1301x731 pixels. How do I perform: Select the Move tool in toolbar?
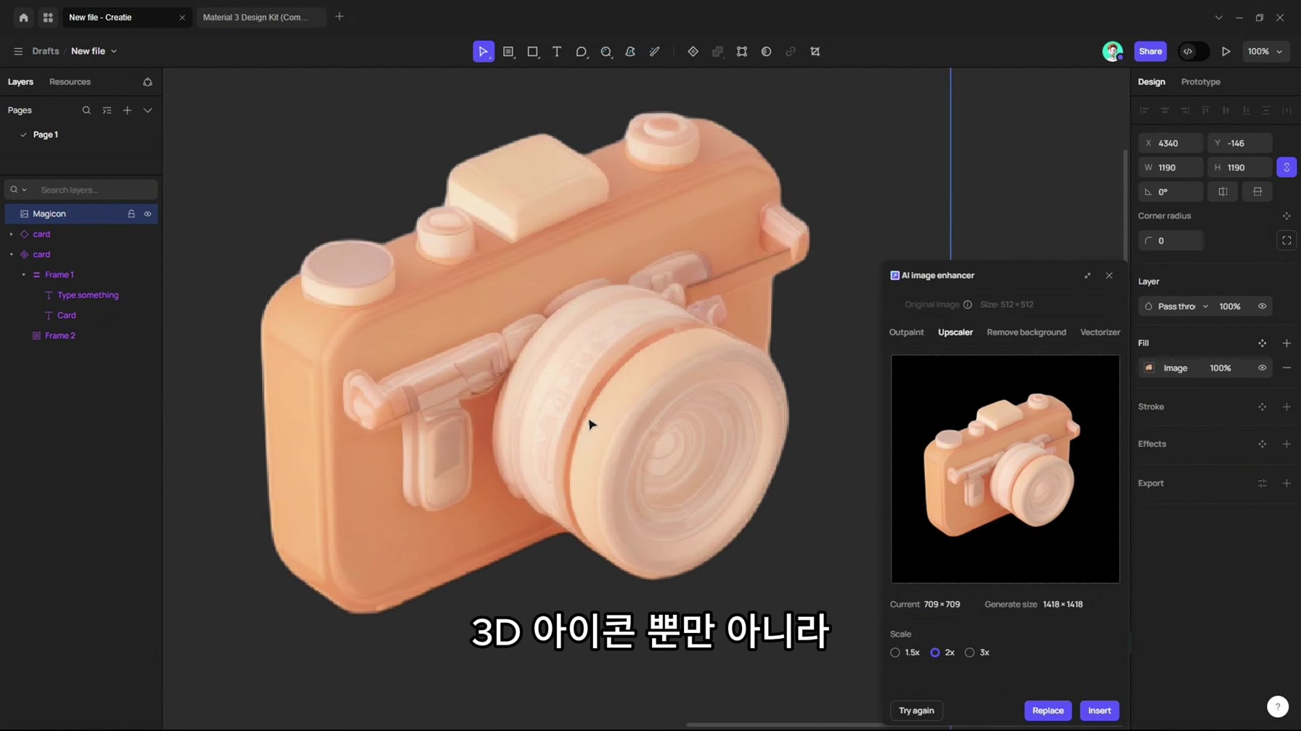(x=484, y=52)
